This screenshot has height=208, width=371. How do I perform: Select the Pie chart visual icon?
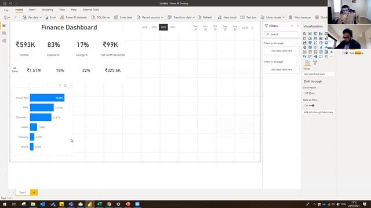point(321,43)
